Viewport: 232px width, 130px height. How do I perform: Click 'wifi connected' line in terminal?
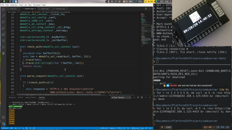pos(15,106)
